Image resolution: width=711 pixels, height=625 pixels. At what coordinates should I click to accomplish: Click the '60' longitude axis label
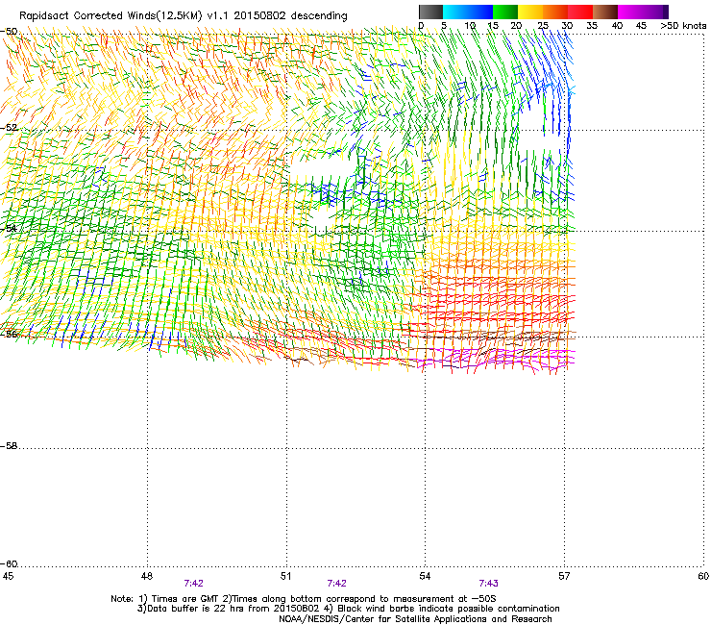click(x=703, y=576)
